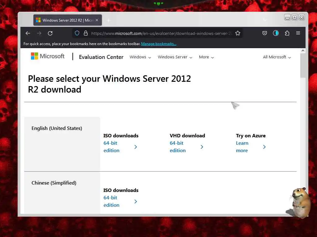Expand the Windows Server navigation menu

click(175, 57)
